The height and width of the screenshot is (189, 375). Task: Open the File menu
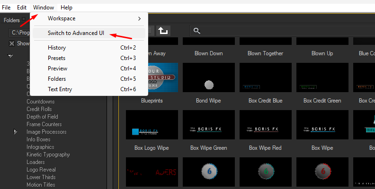click(x=6, y=8)
